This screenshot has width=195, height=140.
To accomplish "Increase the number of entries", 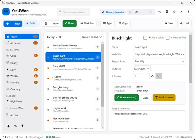I will coord(152,76).
